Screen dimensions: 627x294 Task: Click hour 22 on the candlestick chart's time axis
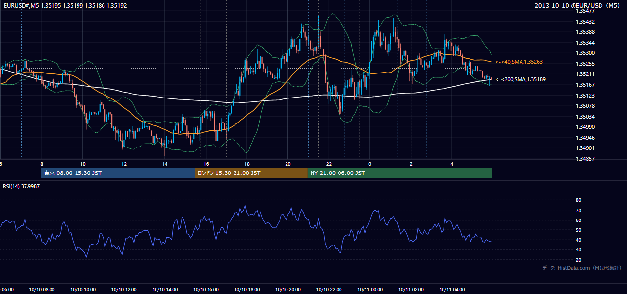click(329, 164)
